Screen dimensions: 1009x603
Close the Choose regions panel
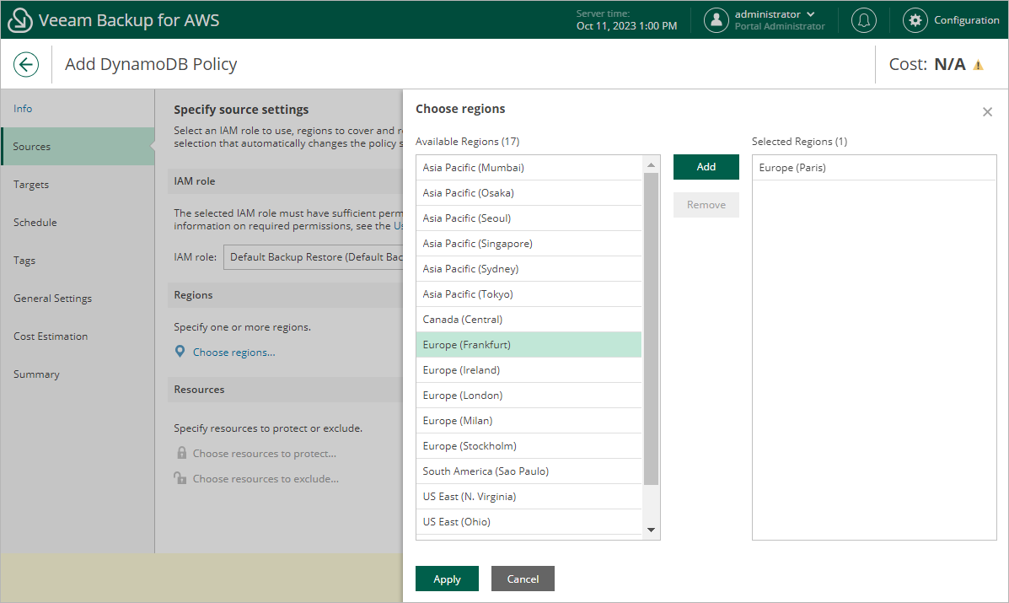[x=987, y=112]
